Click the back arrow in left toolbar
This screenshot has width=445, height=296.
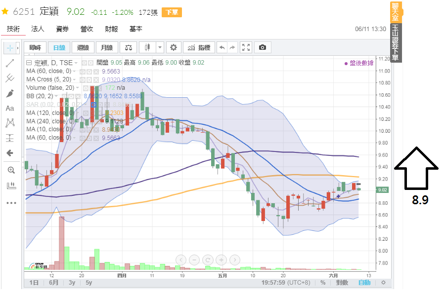[10, 153]
